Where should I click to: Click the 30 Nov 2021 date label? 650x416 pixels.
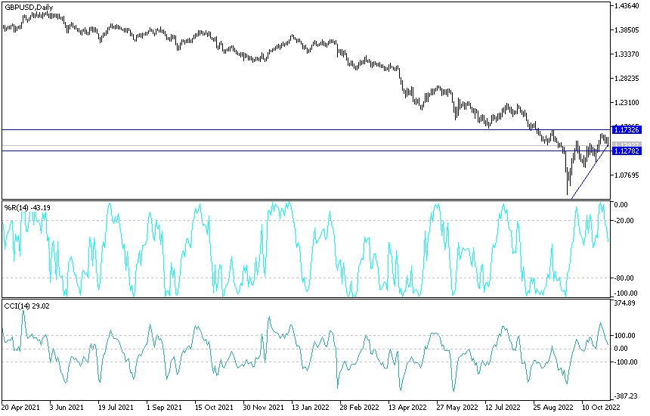coord(263,407)
